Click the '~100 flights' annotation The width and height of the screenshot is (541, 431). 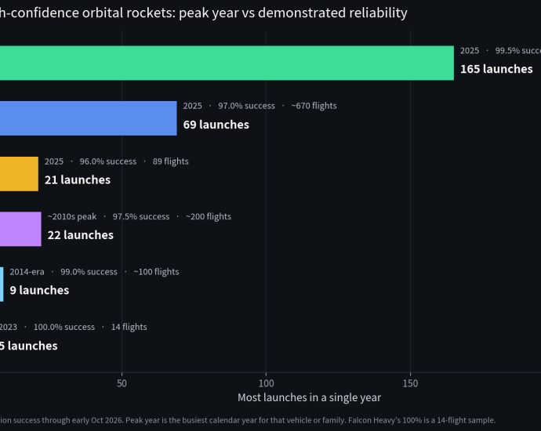click(x=156, y=272)
